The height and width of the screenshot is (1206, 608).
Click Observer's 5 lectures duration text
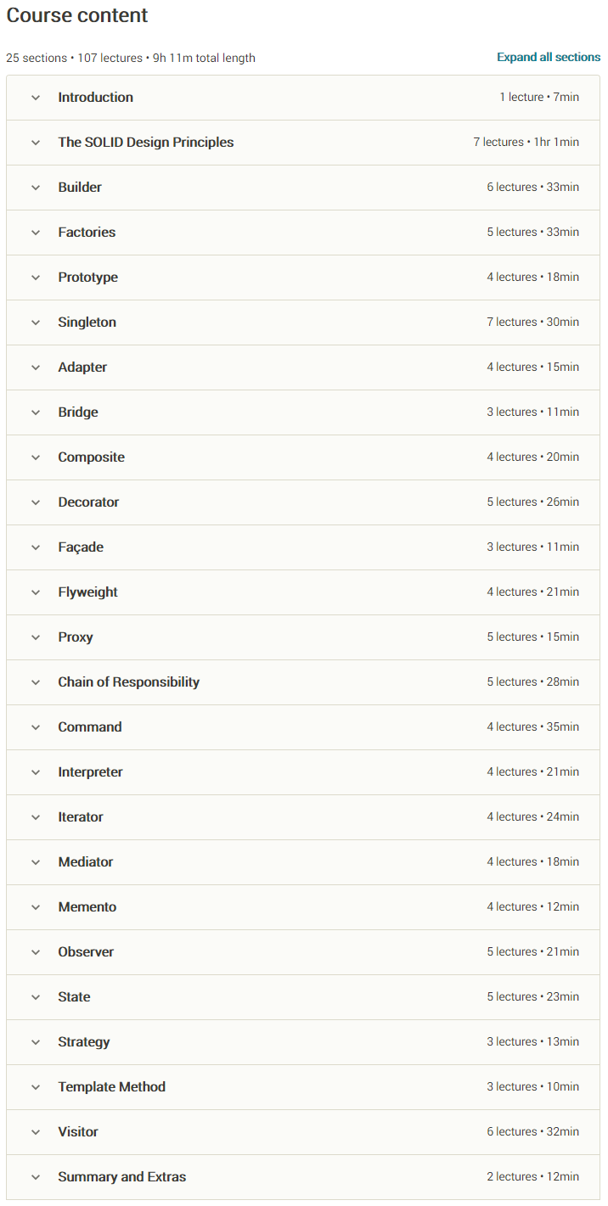click(x=532, y=952)
